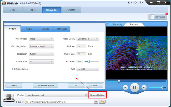The image size is (171, 107).
Task: Click the Bit Rate input field
Action: 81,46
